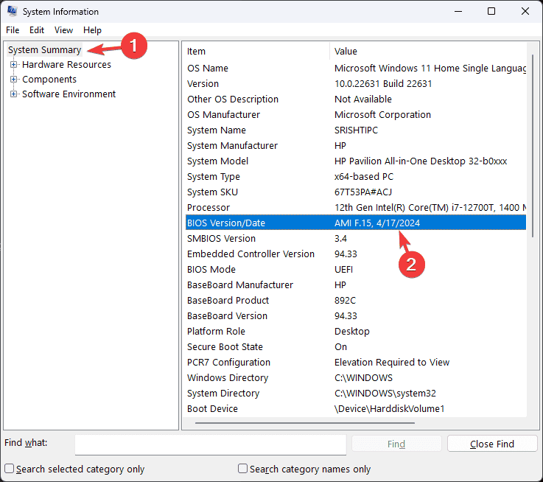The image size is (543, 482).
Task: Click the Item column header
Action: (256, 52)
